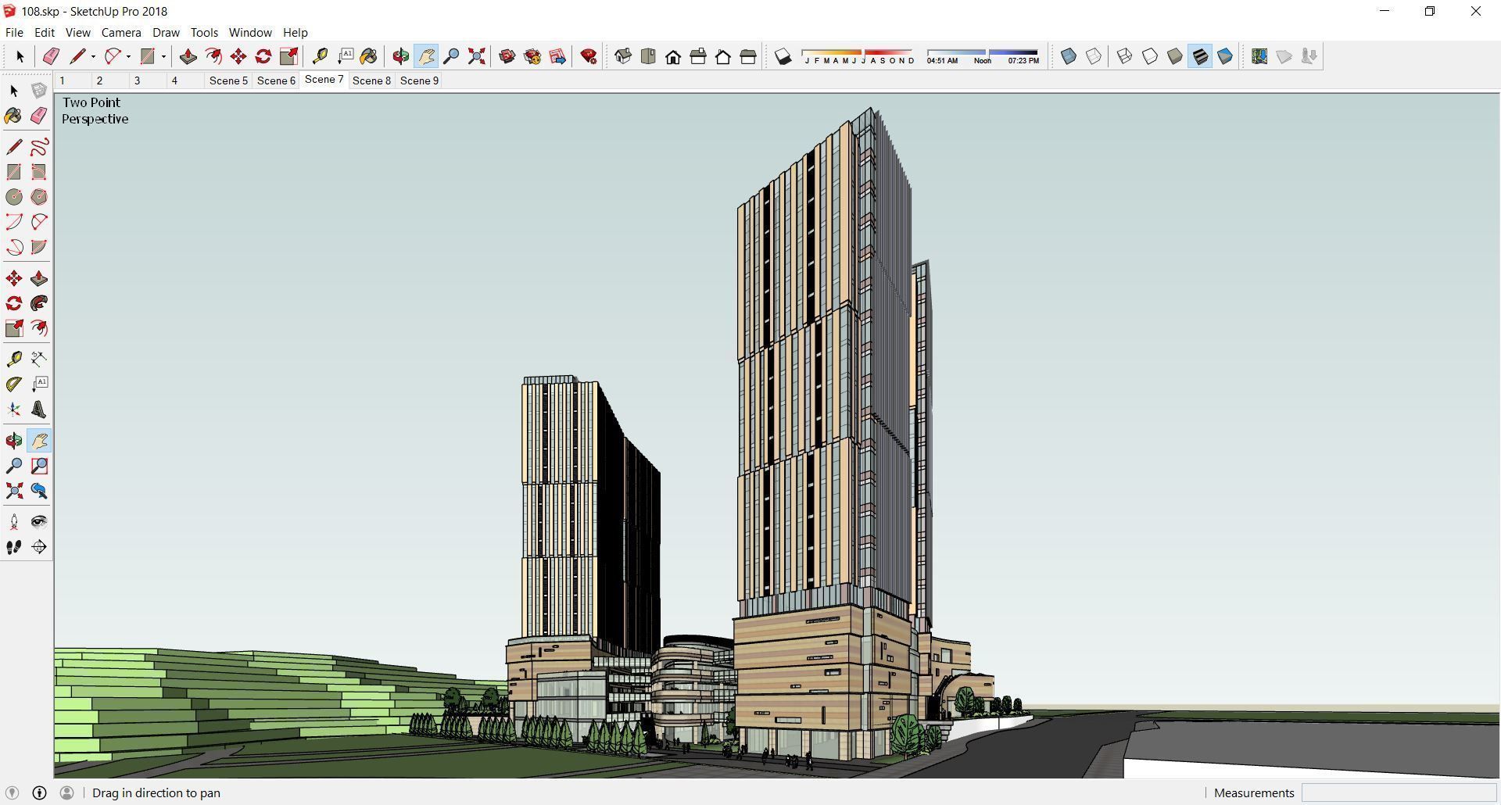Select Push/Pull in the top toolbar
1501x805 pixels.
pyautogui.click(x=188, y=56)
